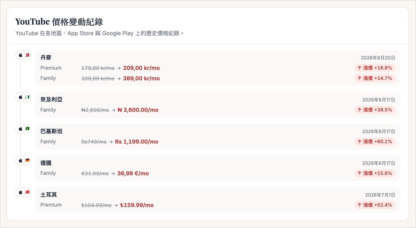Click the date 2026年7月1日
The image size is (416, 228).
pyautogui.click(x=380, y=195)
